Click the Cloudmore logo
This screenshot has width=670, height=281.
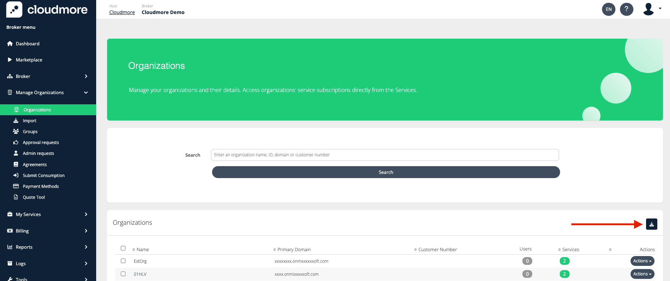click(47, 9)
